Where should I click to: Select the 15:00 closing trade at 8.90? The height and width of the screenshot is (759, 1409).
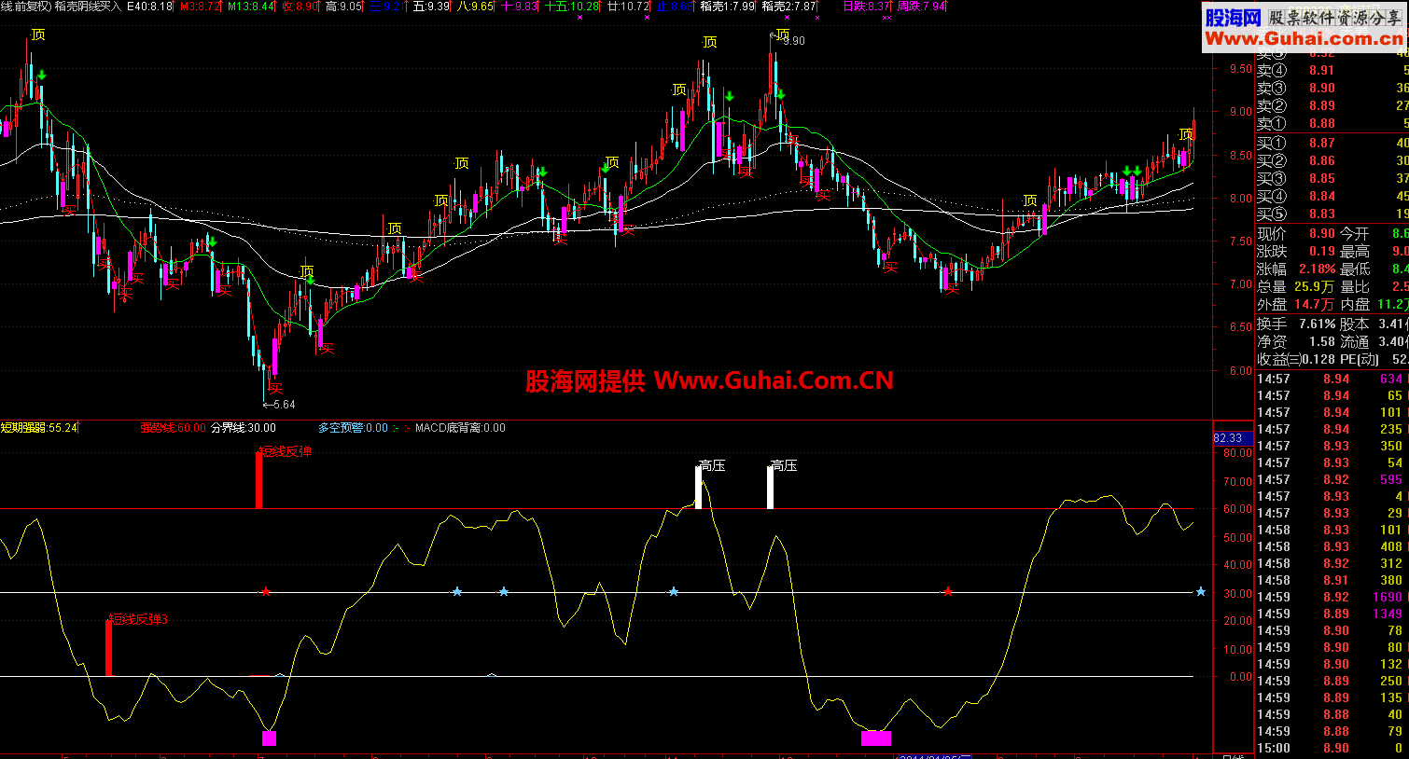pyautogui.click(x=1332, y=748)
